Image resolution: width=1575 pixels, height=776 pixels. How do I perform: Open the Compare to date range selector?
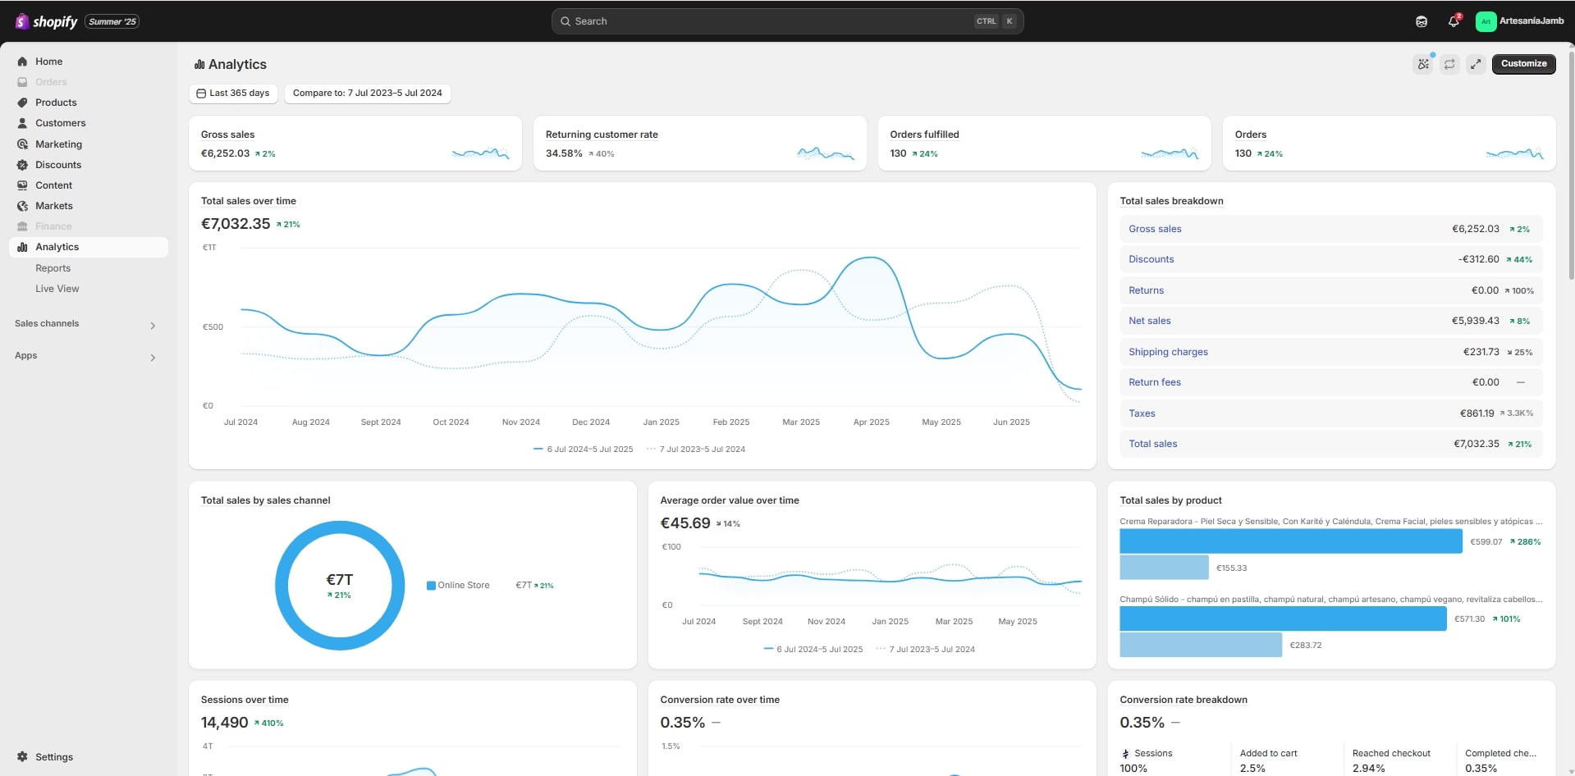coord(368,94)
